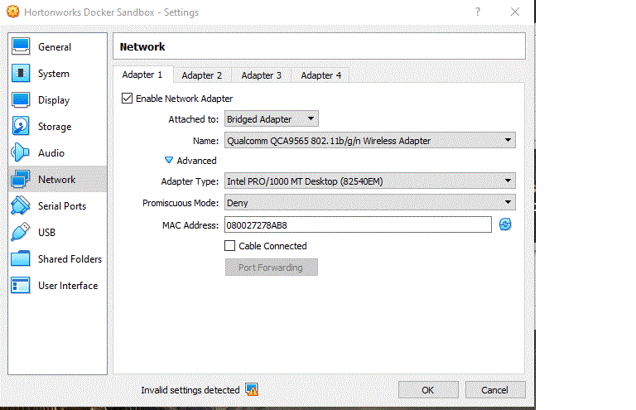Click the VirtualBox title bar app icon
This screenshot has width=636, height=410.
pos(13,12)
